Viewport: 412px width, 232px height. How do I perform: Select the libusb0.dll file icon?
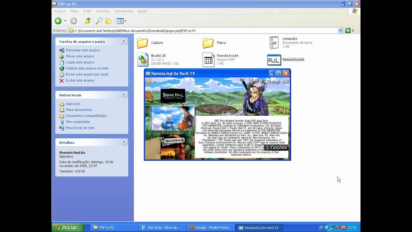point(143,60)
